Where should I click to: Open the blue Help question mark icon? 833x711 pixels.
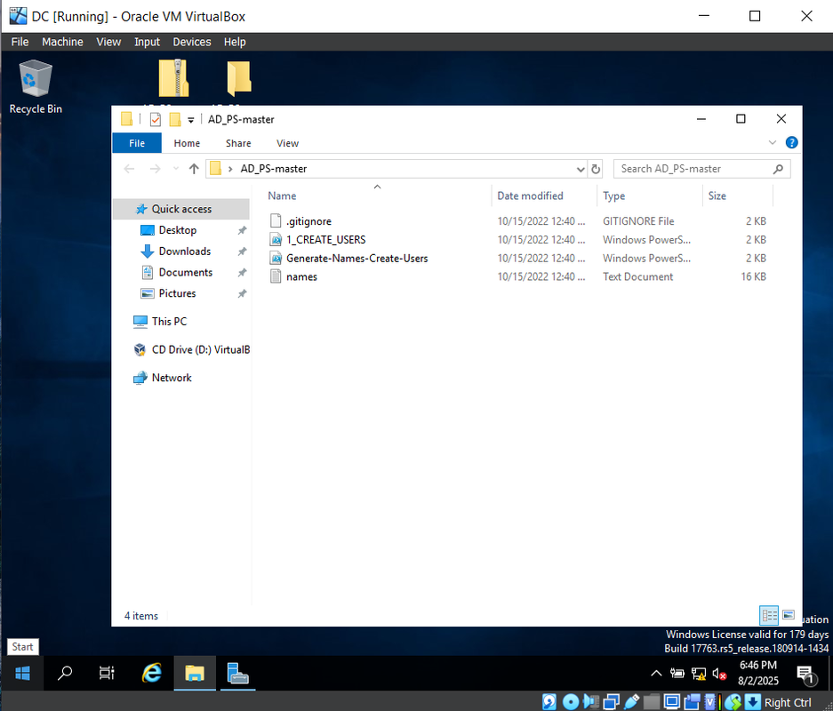[x=791, y=142]
